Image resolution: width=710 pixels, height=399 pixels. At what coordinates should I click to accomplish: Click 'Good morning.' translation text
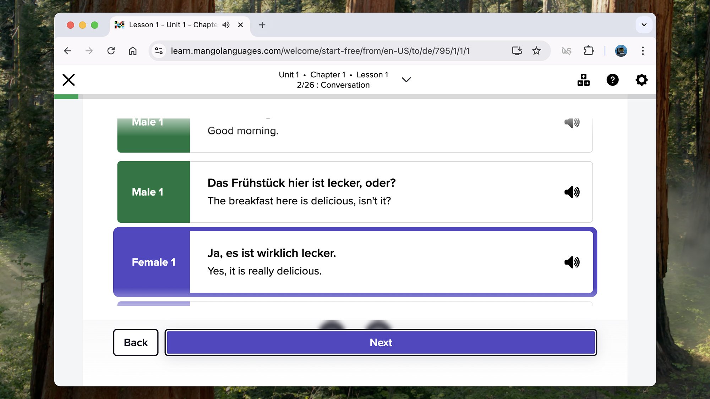pos(243,131)
